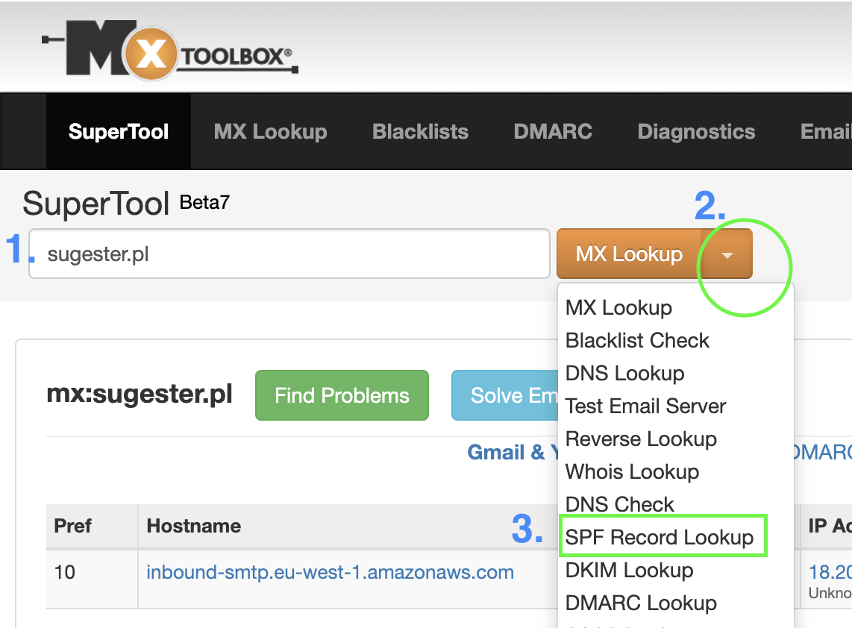Open the Diagnostics section
Viewport: 852px width, 628px height.
pyautogui.click(x=696, y=131)
